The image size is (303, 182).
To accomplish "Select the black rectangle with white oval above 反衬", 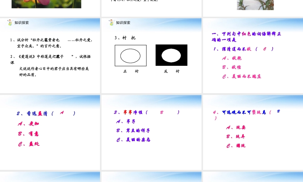I will tap(171, 55).
